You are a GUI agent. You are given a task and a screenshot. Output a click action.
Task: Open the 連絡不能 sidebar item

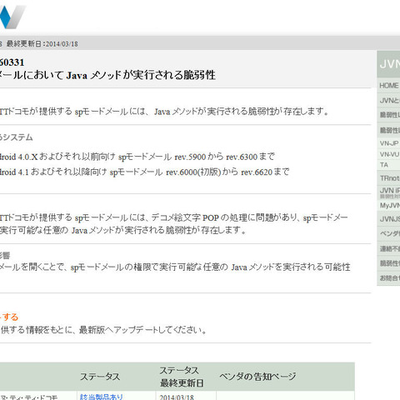(389, 248)
